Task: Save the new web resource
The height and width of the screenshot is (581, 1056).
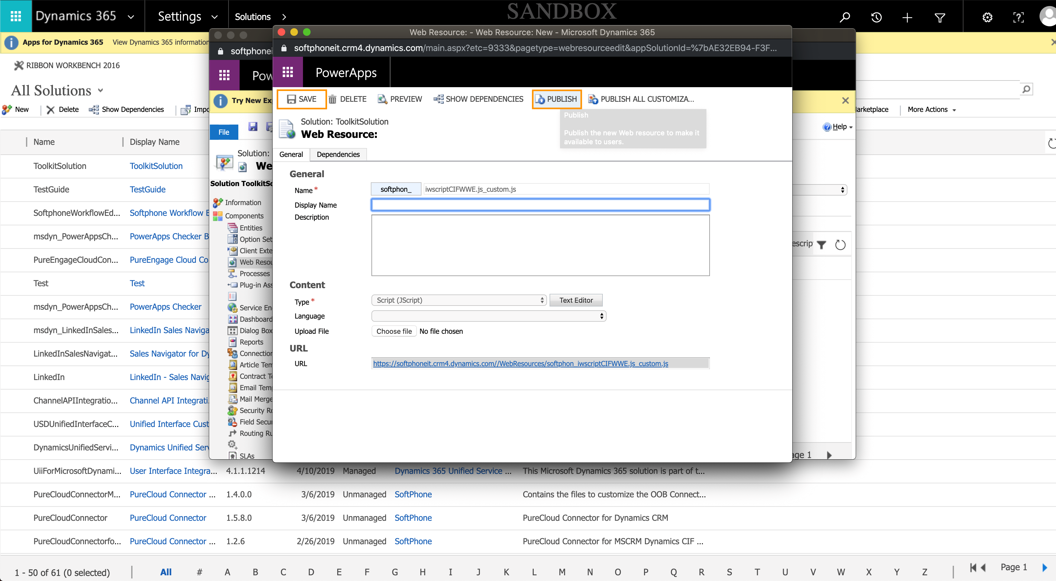Action: 302,99
